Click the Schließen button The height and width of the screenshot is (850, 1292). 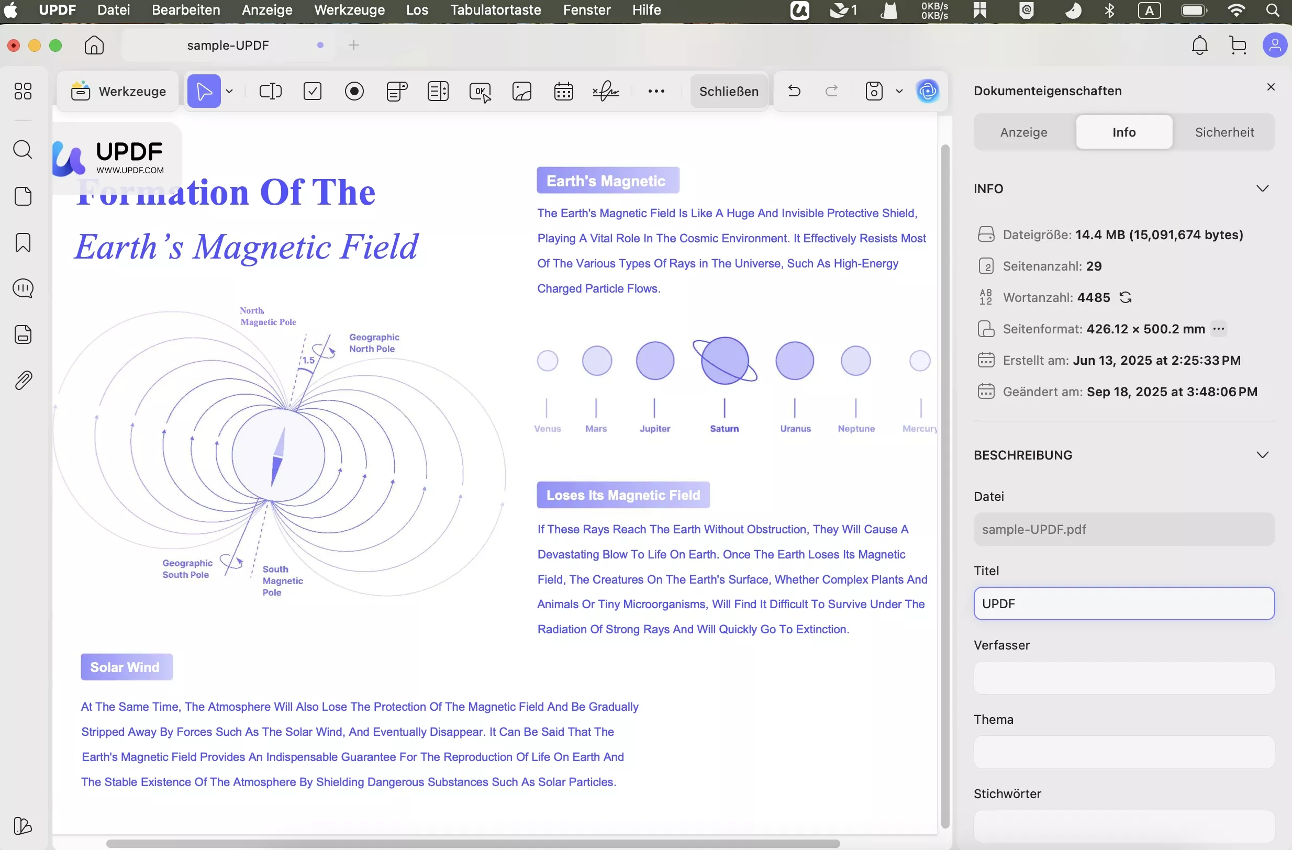[x=729, y=91]
